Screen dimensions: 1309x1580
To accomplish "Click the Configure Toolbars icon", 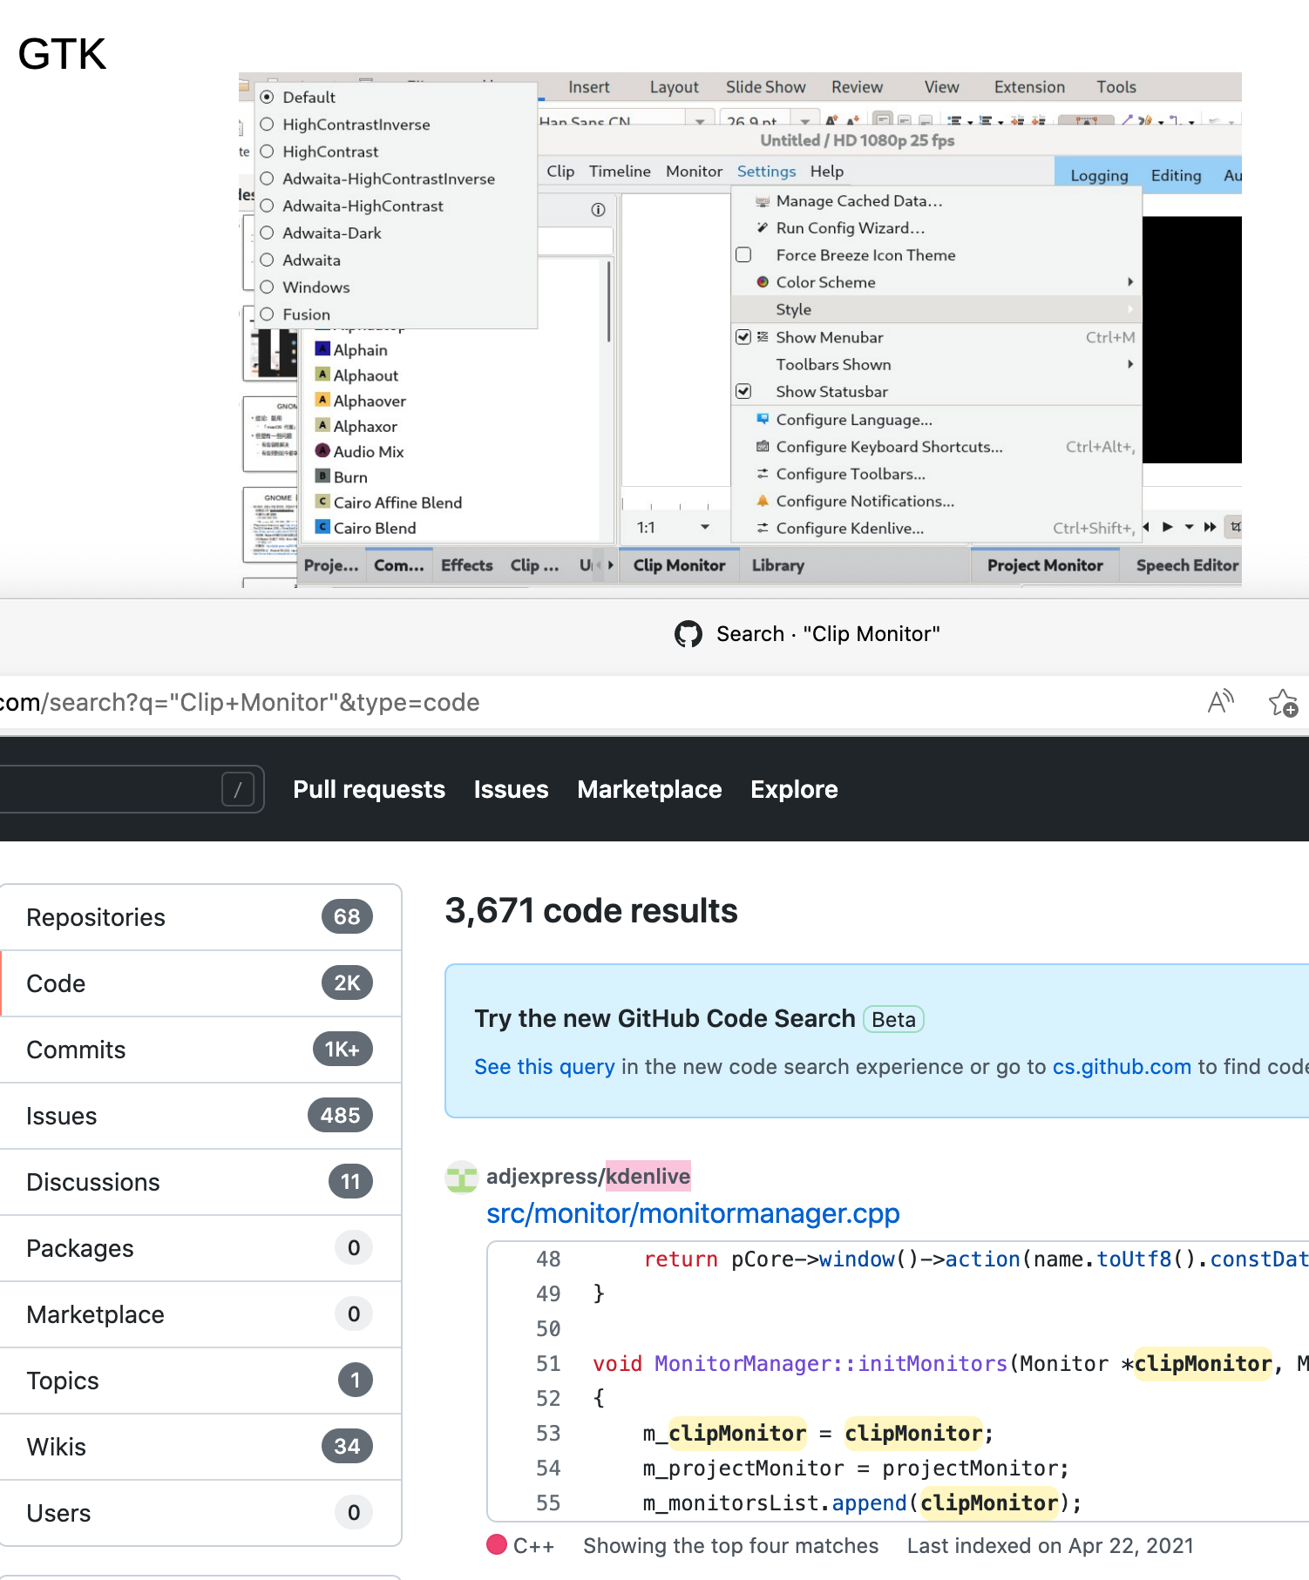I will (x=763, y=473).
